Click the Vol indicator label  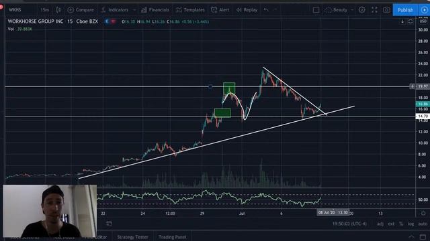pyautogui.click(x=11, y=29)
